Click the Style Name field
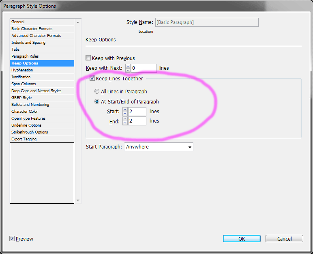Viewport: 313px width, 254px height. pos(207,22)
